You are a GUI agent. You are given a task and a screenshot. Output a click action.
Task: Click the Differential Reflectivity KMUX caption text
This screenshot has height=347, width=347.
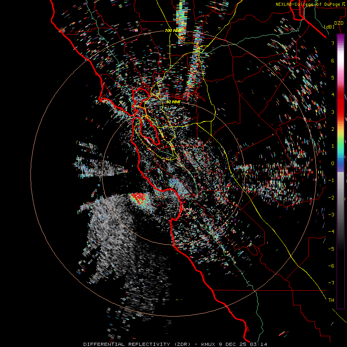(175, 344)
